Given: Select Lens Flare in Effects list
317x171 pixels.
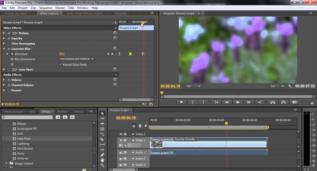Looking at the screenshot, I should pyautogui.click(x=24, y=139).
